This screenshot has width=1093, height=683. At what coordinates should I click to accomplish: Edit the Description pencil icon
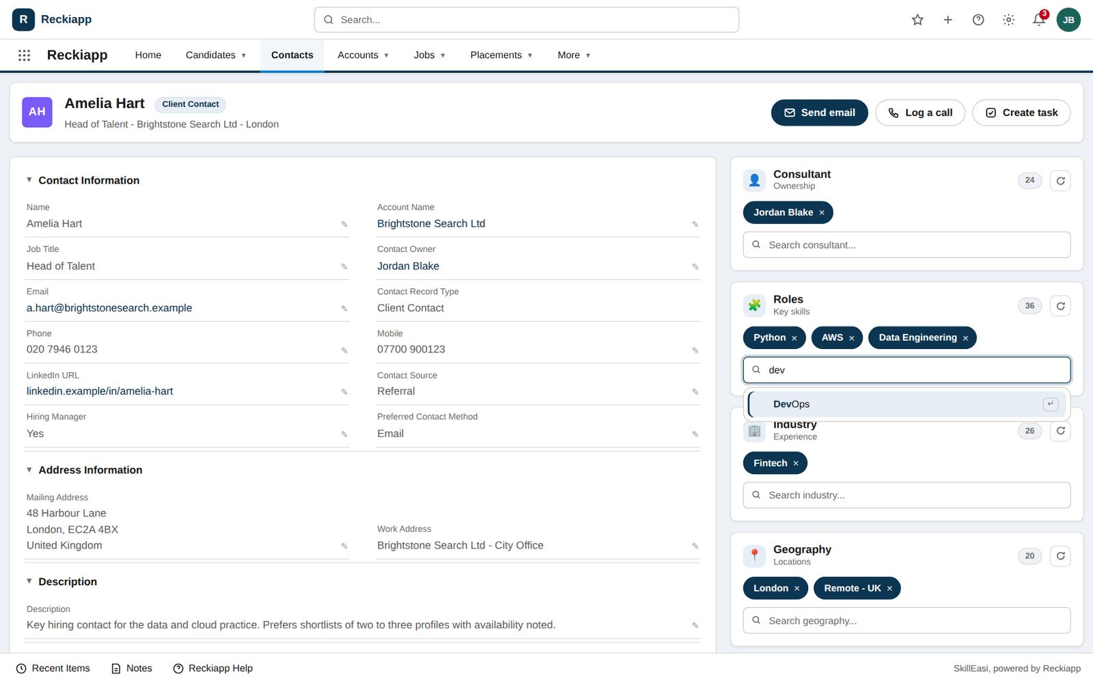pyautogui.click(x=695, y=626)
